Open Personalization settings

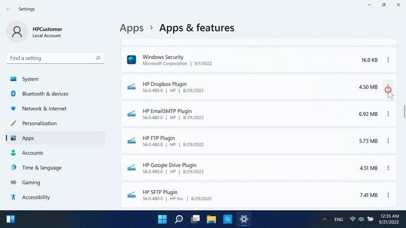click(x=55, y=123)
